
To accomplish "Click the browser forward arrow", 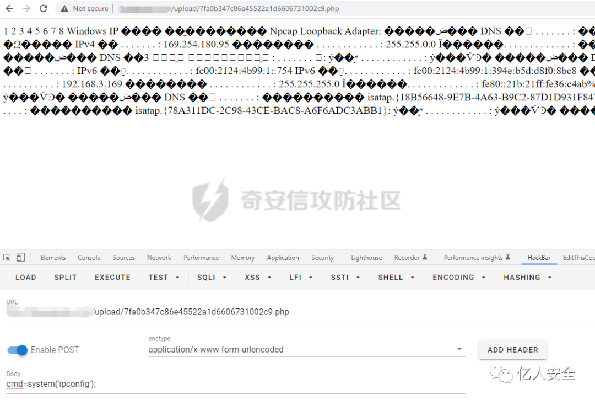I will pyautogui.click(x=26, y=8).
